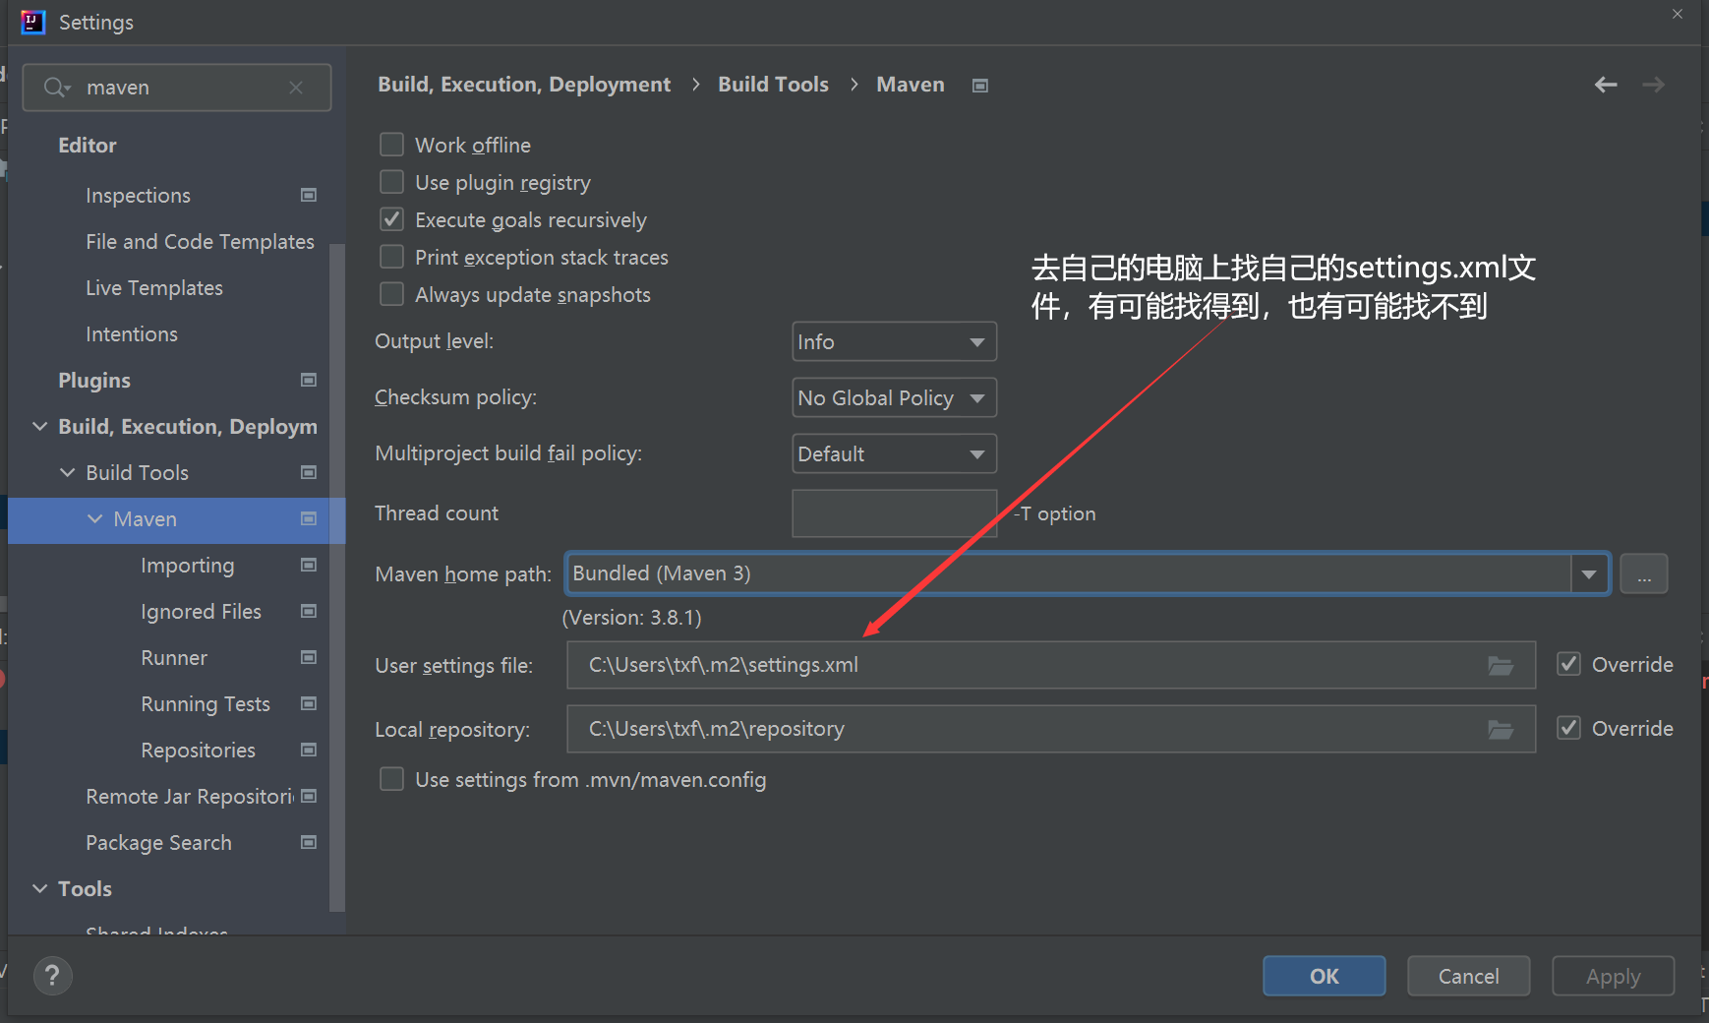Close the Settings dialog window

point(1678,14)
